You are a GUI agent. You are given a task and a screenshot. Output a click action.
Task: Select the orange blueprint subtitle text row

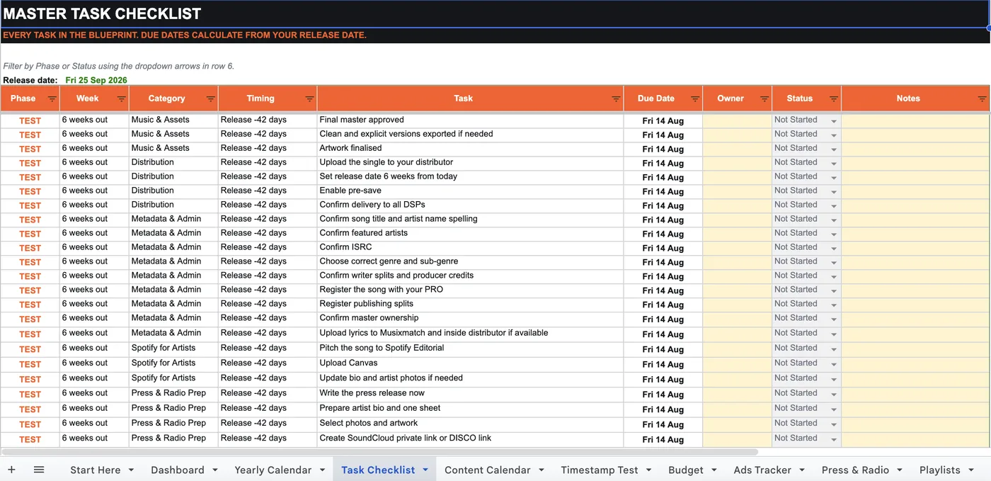(x=185, y=35)
